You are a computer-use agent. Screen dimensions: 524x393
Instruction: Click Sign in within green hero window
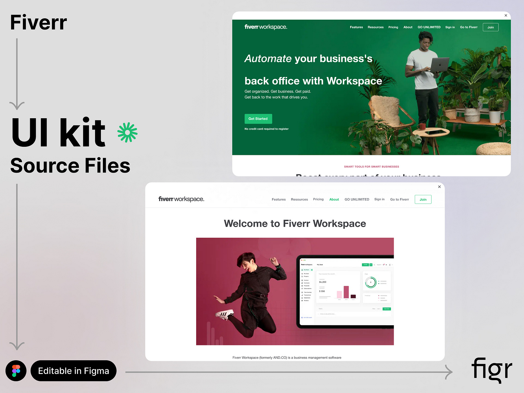450,27
